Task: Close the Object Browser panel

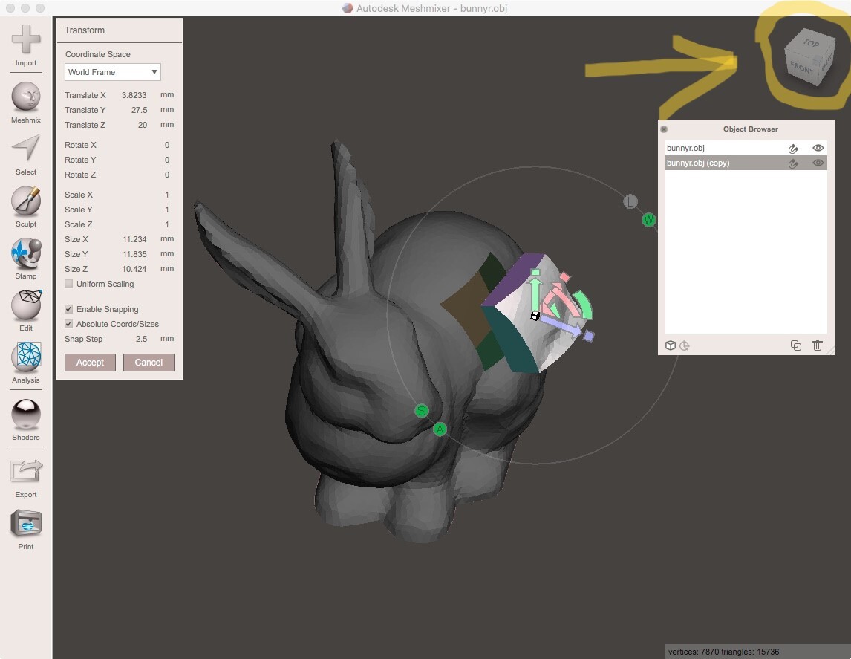Action: (664, 129)
